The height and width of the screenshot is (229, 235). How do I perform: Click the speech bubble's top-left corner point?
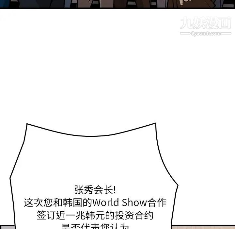tap(27, 124)
